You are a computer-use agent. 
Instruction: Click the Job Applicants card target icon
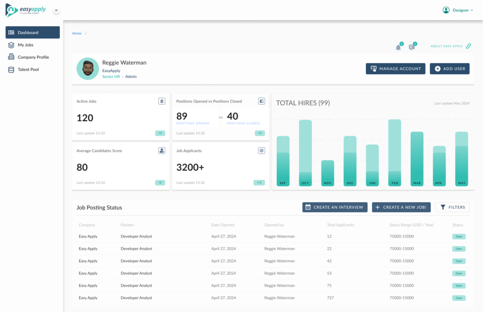pyautogui.click(x=261, y=151)
